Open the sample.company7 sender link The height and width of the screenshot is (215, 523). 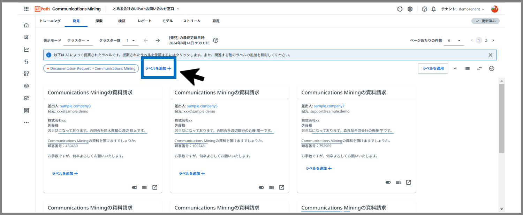[x=329, y=106]
